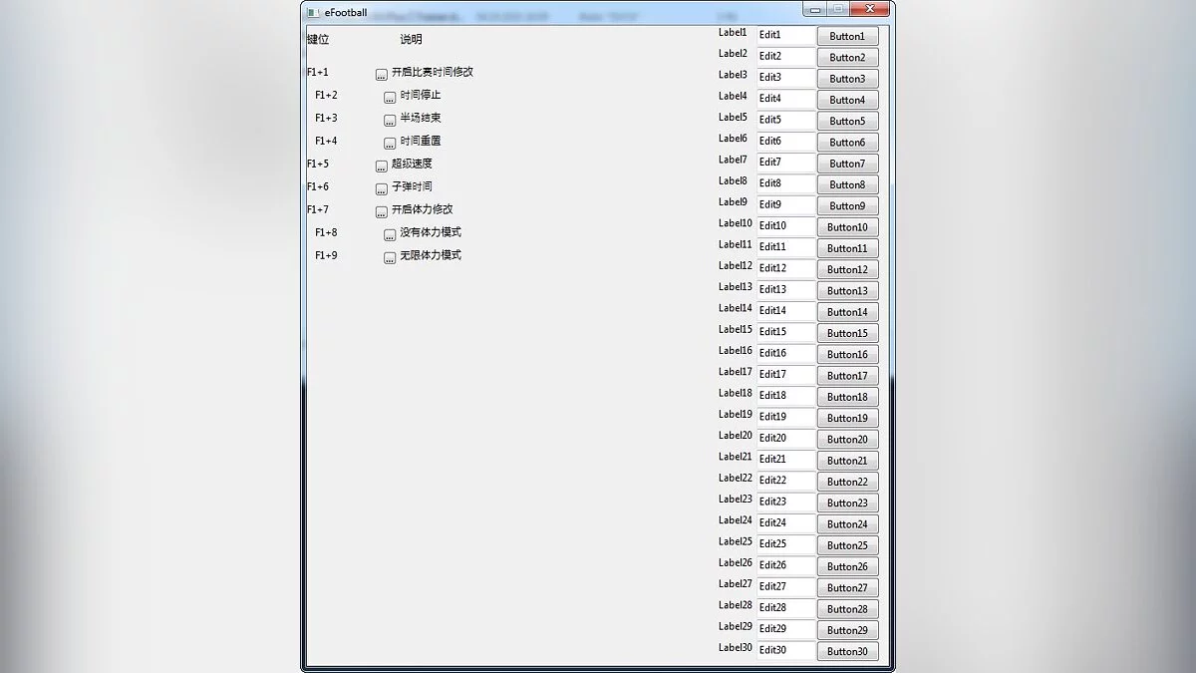Click the Edit25 field

(786, 544)
